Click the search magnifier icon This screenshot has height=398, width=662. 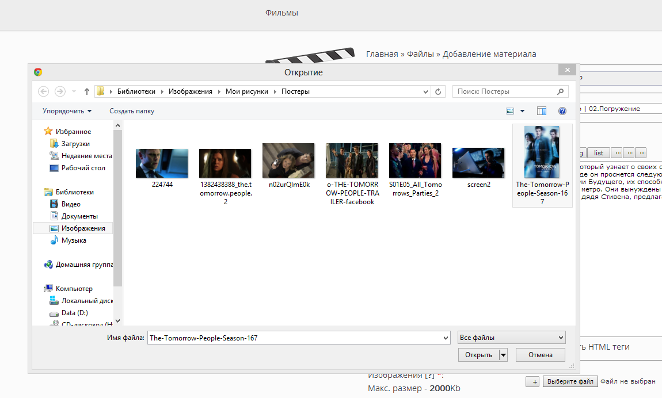[561, 91]
